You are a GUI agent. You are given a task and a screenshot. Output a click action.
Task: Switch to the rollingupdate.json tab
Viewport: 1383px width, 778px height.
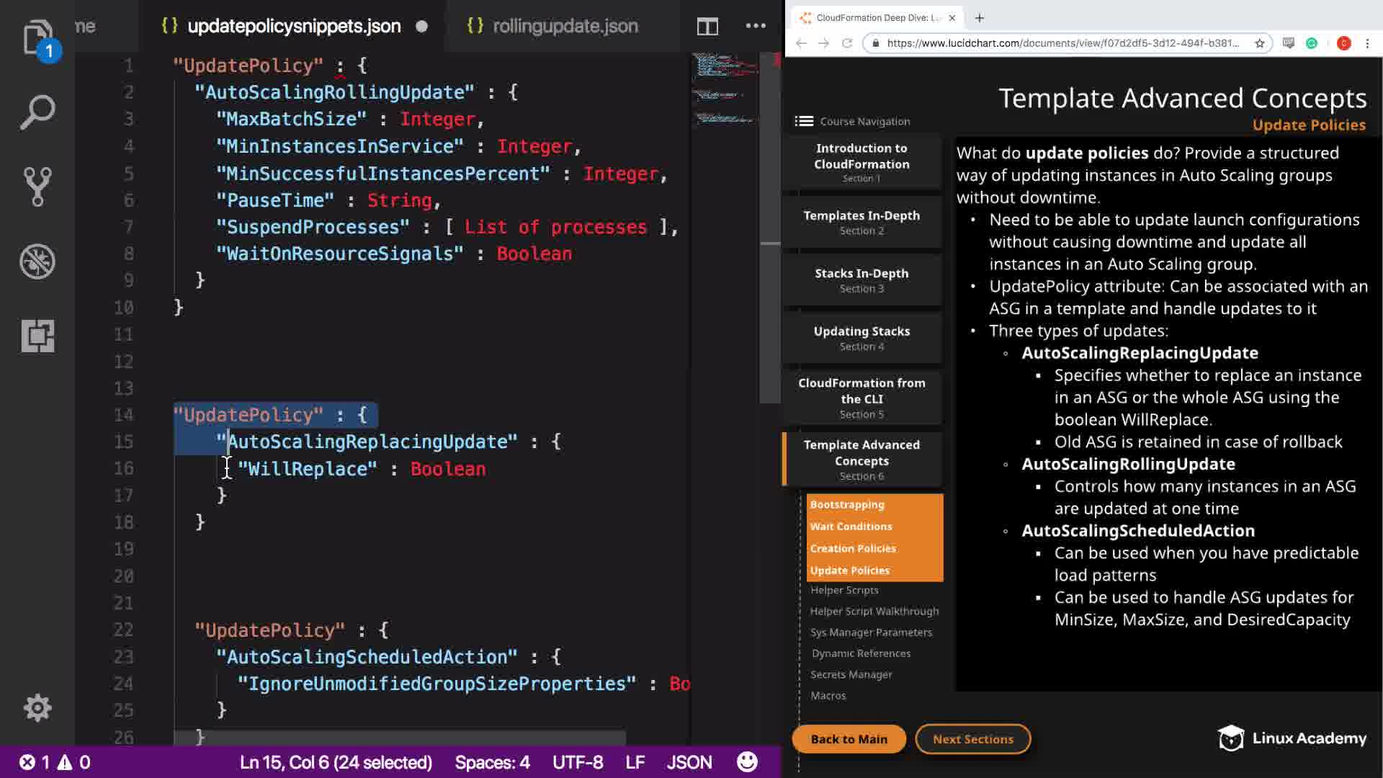[x=565, y=26]
